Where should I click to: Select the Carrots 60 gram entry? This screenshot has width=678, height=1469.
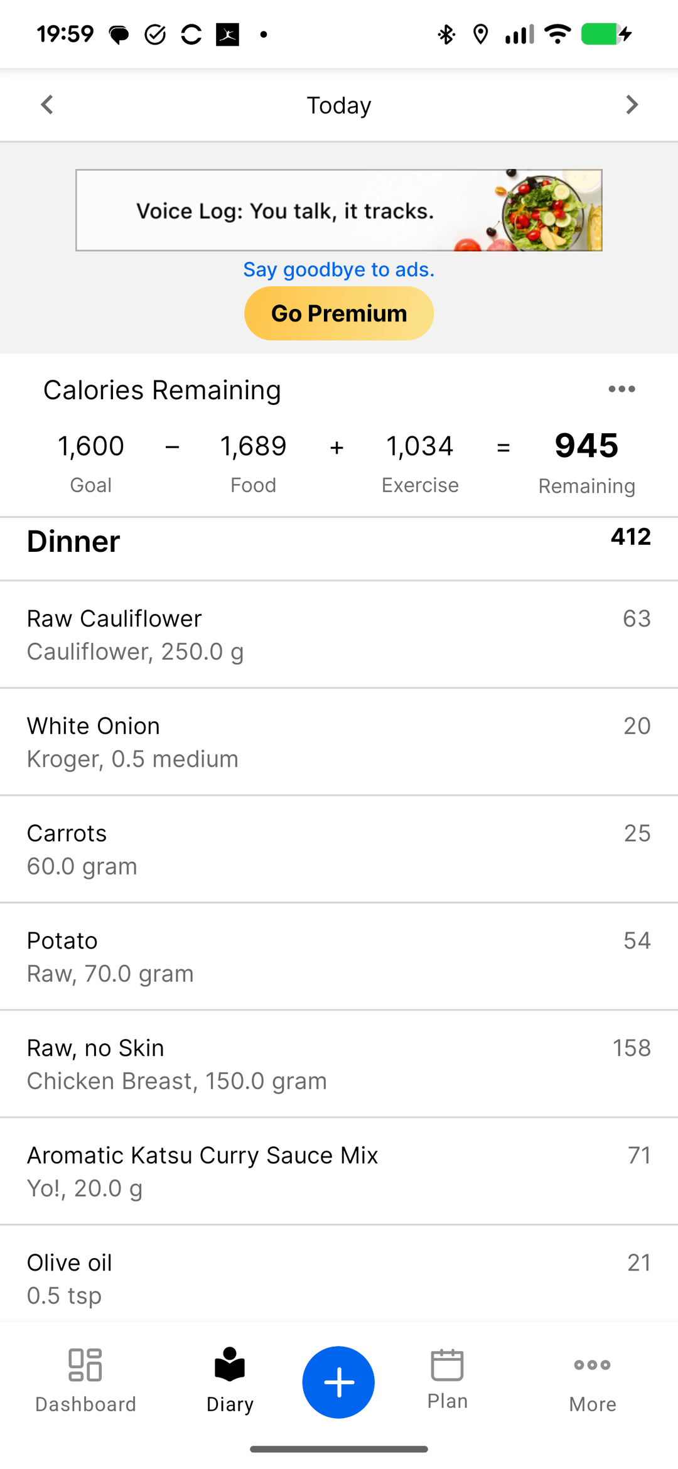click(339, 849)
